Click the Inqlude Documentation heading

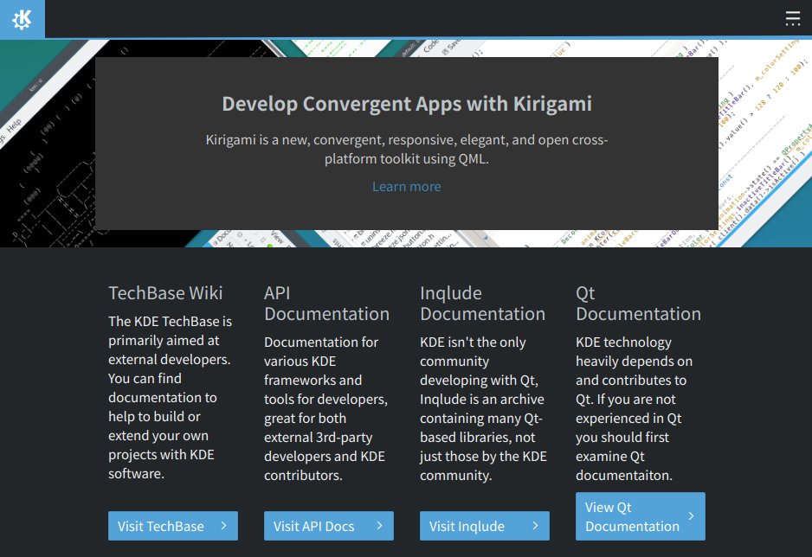[483, 304]
